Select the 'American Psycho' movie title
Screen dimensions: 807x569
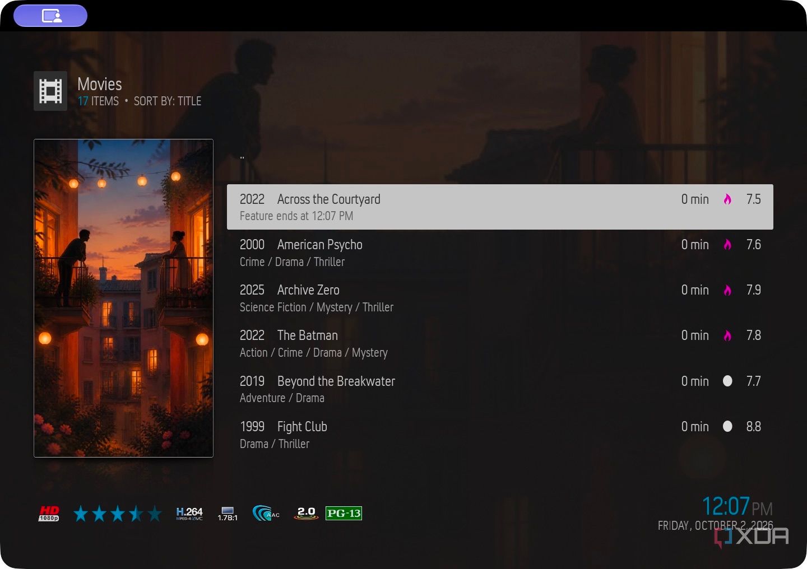[320, 245]
